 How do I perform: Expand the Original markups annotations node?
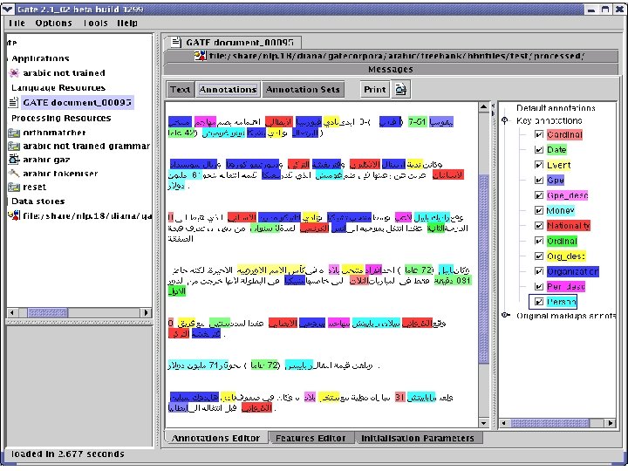(506, 316)
